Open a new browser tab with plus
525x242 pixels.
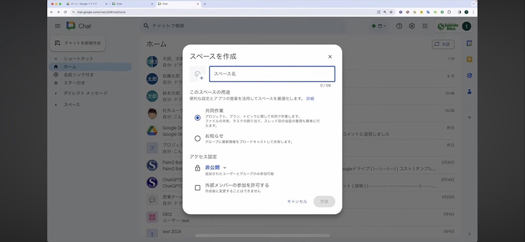205,4
